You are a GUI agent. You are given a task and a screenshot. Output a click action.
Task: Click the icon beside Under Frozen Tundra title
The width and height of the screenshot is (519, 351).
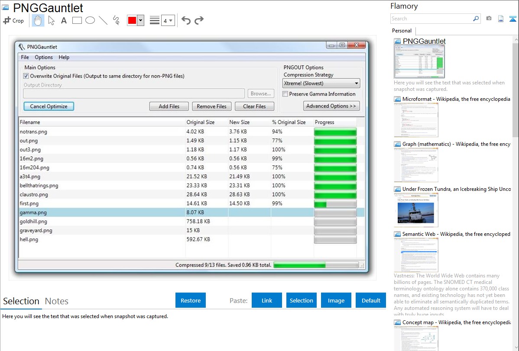point(397,189)
